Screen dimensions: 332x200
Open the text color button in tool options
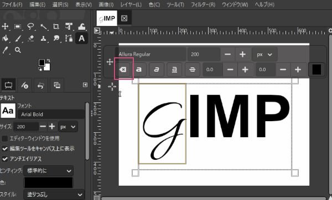49,182
